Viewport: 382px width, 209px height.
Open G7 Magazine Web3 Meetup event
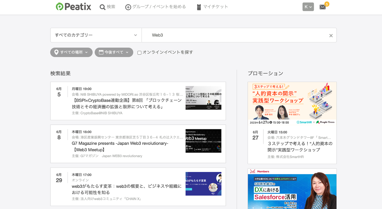(120, 146)
